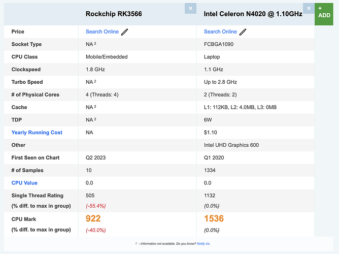
Task: Open the Yearly Running Cost link
Action: pos(37,133)
